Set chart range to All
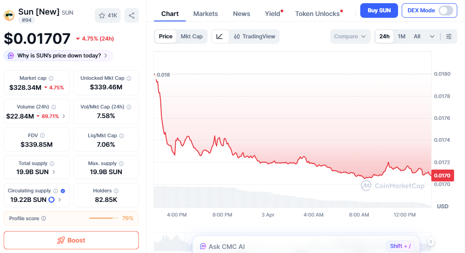This screenshot has height=253, width=465. pyautogui.click(x=417, y=36)
